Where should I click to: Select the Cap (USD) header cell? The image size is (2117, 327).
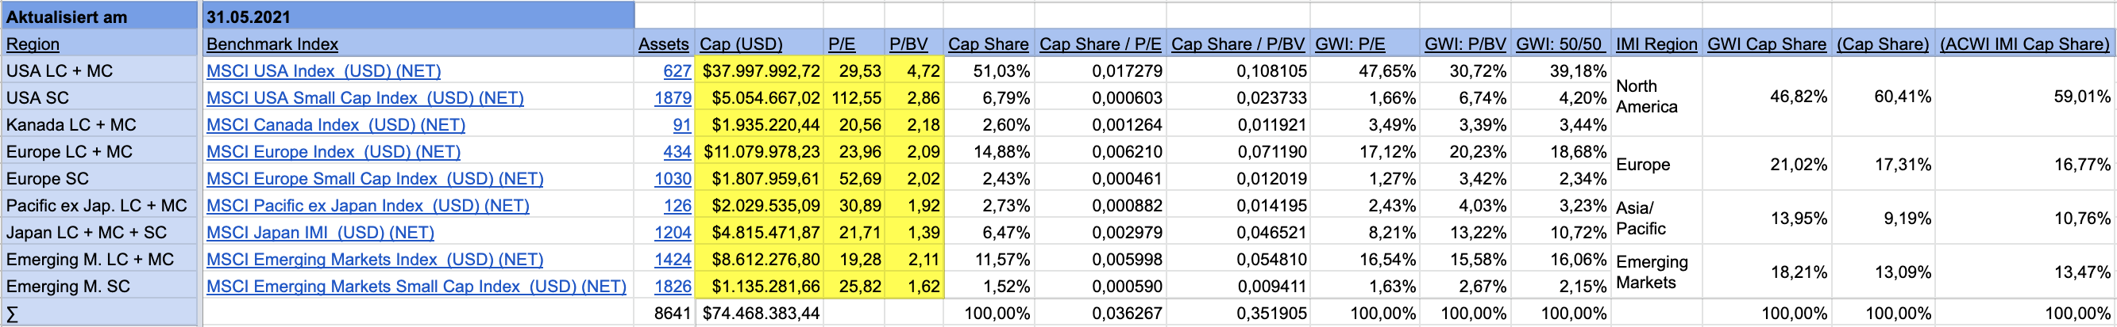pyautogui.click(x=740, y=44)
